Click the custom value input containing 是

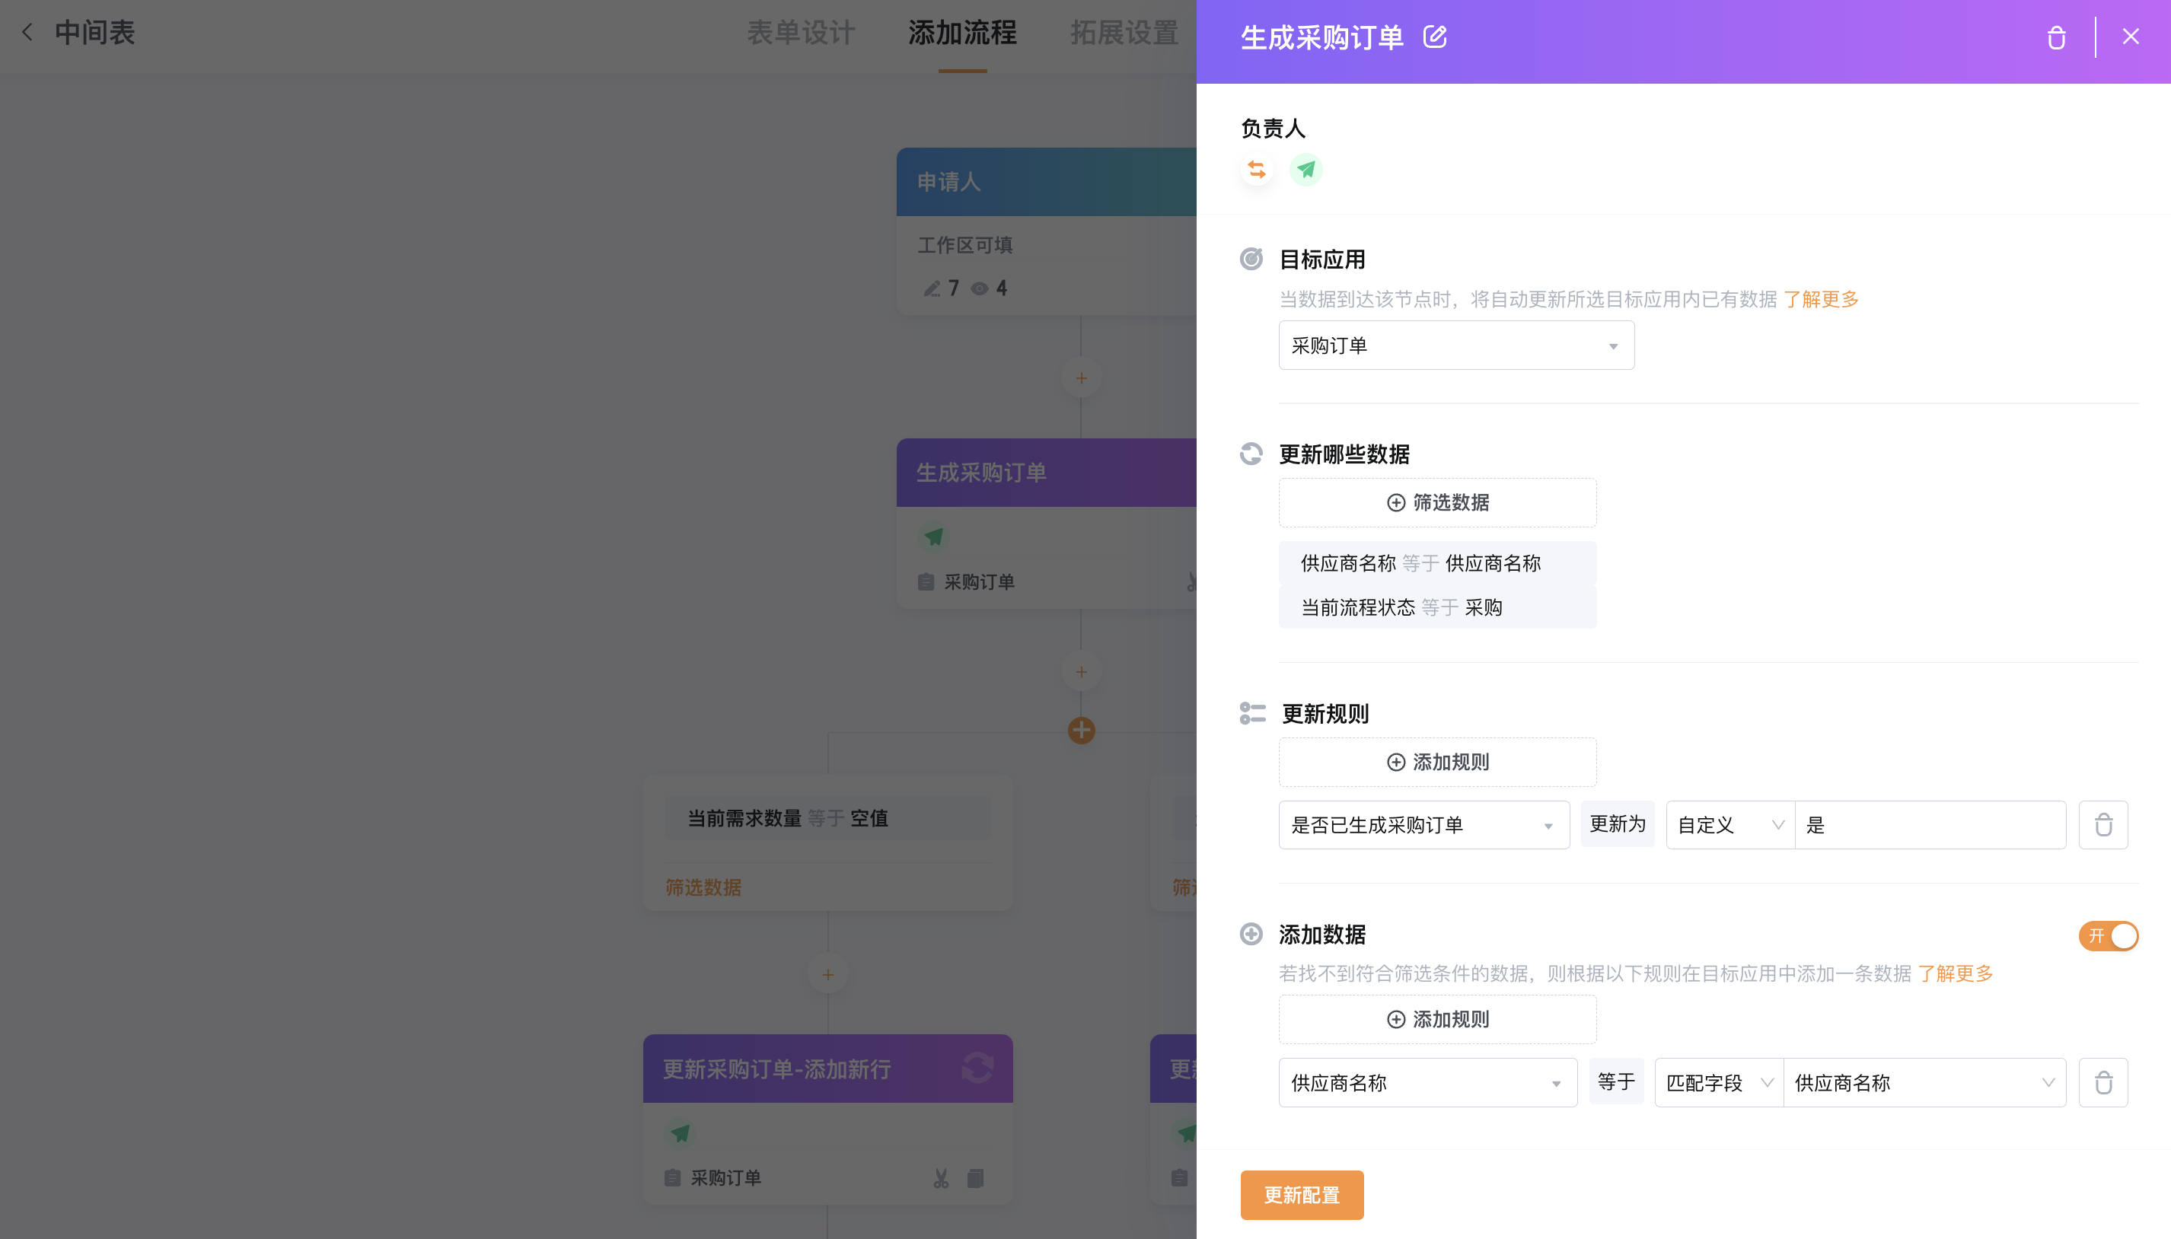coord(1930,823)
